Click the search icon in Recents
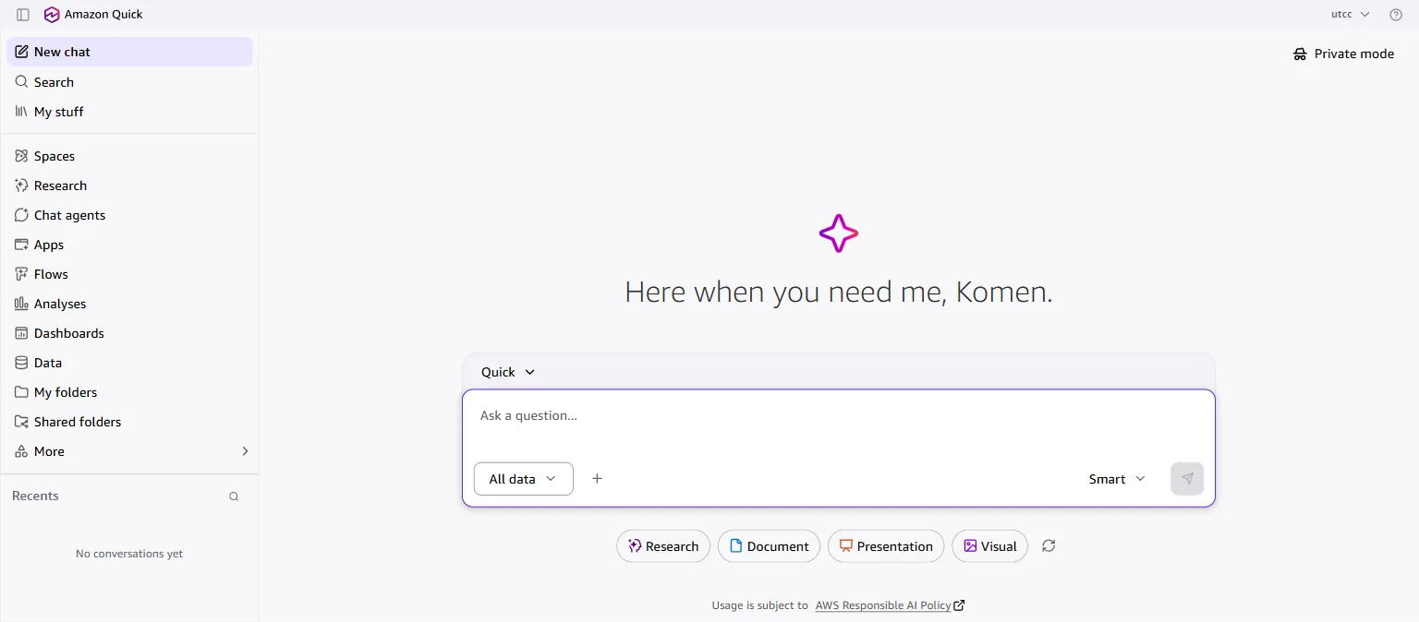The width and height of the screenshot is (1419, 622). pos(234,496)
